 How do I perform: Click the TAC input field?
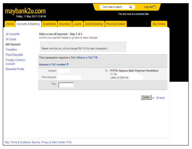pyautogui.click(x=66, y=85)
